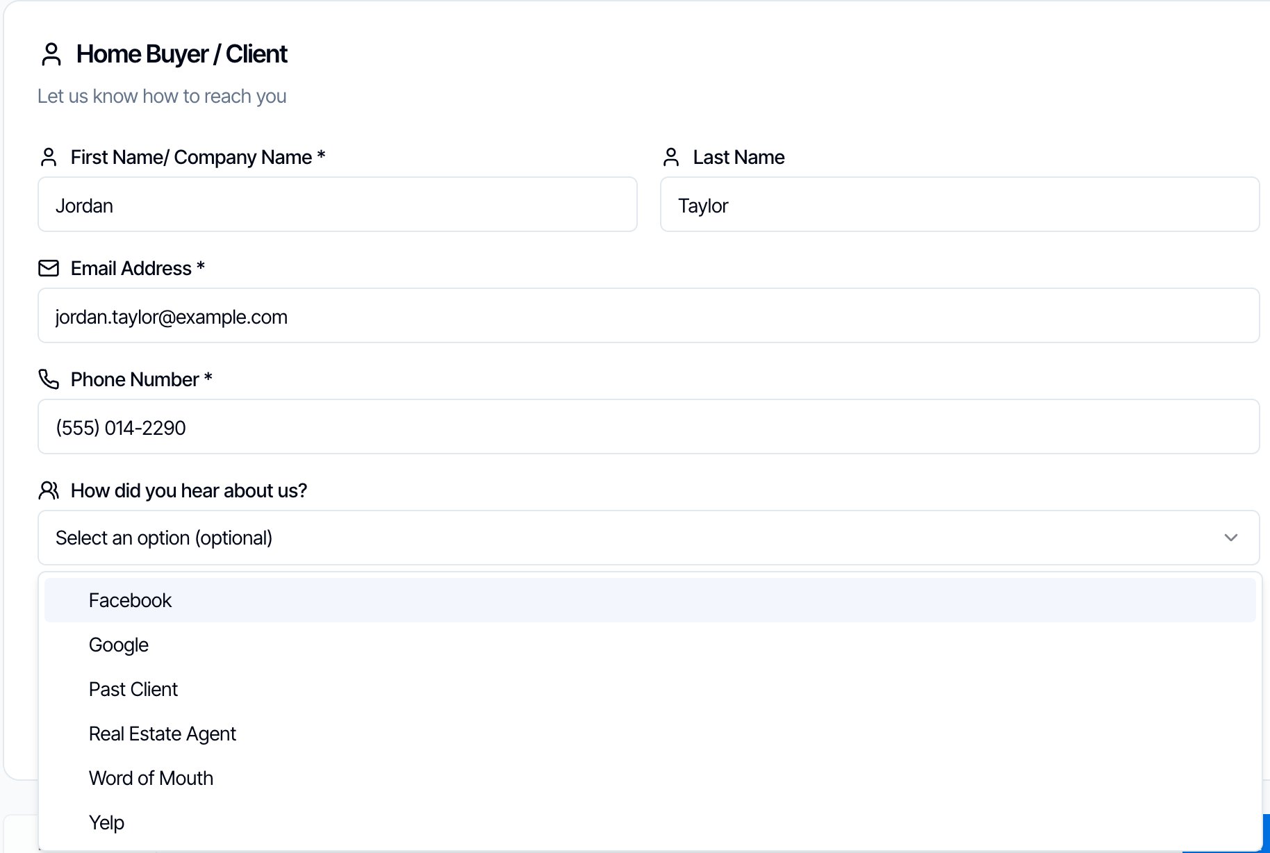Click the Email Address * label
Image resolution: width=1270 pixels, height=853 pixels.
pyautogui.click(x=138, y=268)
